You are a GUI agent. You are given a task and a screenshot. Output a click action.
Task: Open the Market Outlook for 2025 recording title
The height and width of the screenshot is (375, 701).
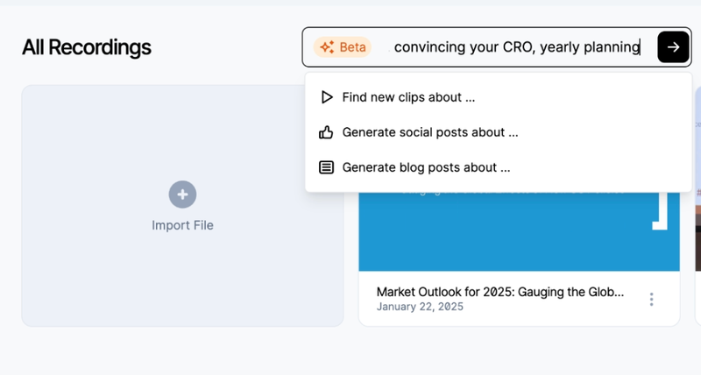[x=499, y=292]
